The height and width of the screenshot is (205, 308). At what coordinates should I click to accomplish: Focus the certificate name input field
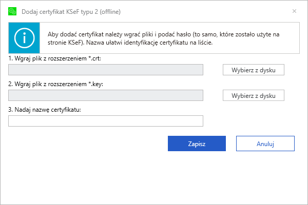(x=106, y=121)
